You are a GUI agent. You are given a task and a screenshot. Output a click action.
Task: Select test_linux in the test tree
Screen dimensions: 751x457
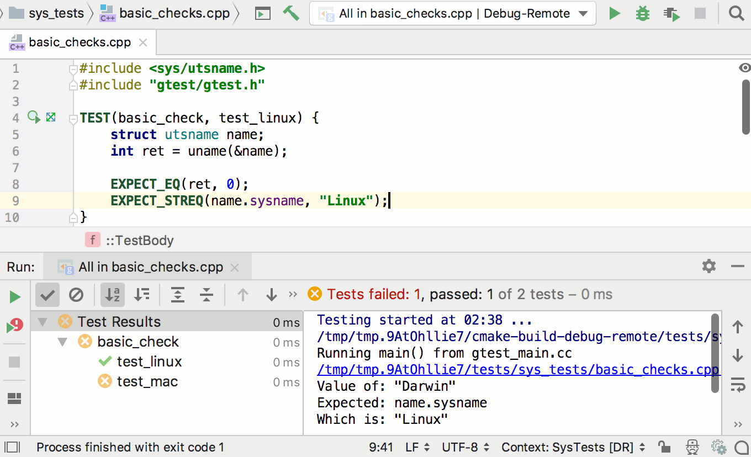click(x=149, y=362)
